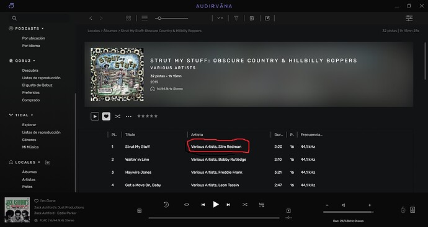Open Qobuz Descubra
Screen dimensions: 428x227
click(x=30, y=71)
